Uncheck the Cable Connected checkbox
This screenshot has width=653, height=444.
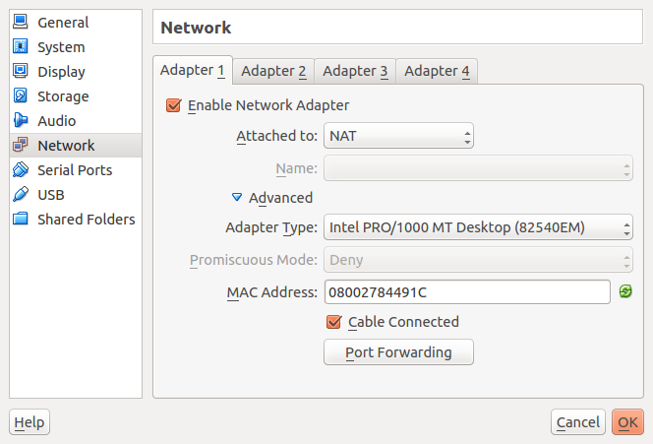tap(333, 322)
